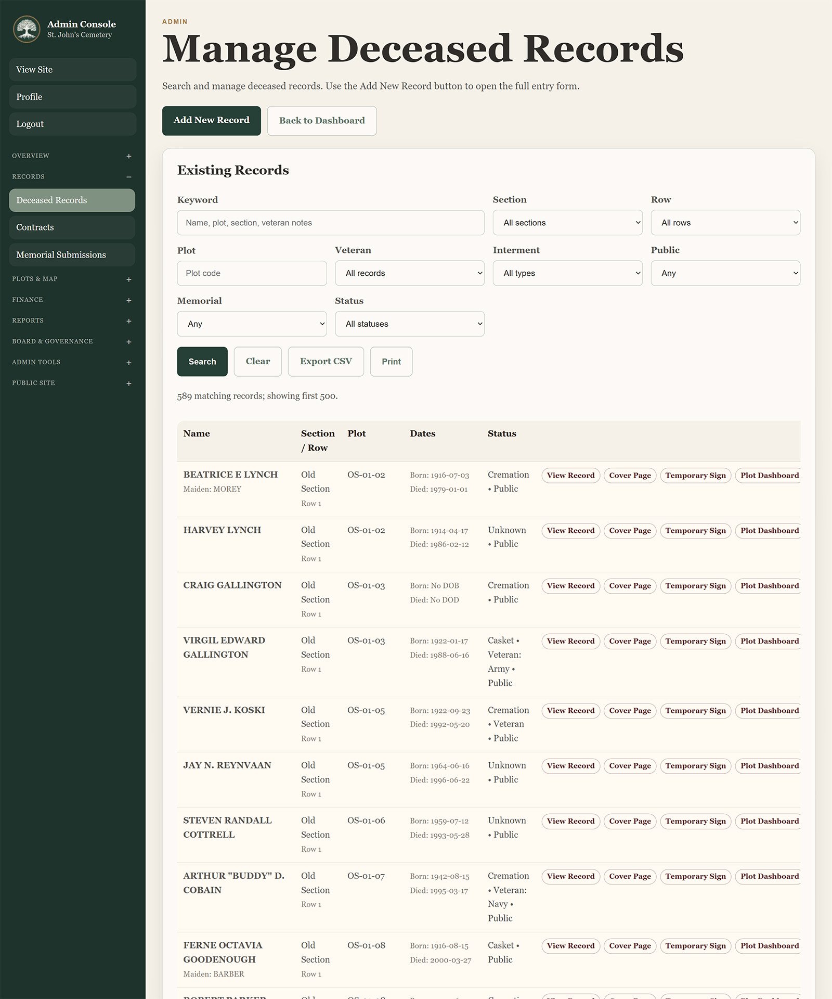Click the Status column header
This screenshot has width=832, height=999.
click(502, 433)
